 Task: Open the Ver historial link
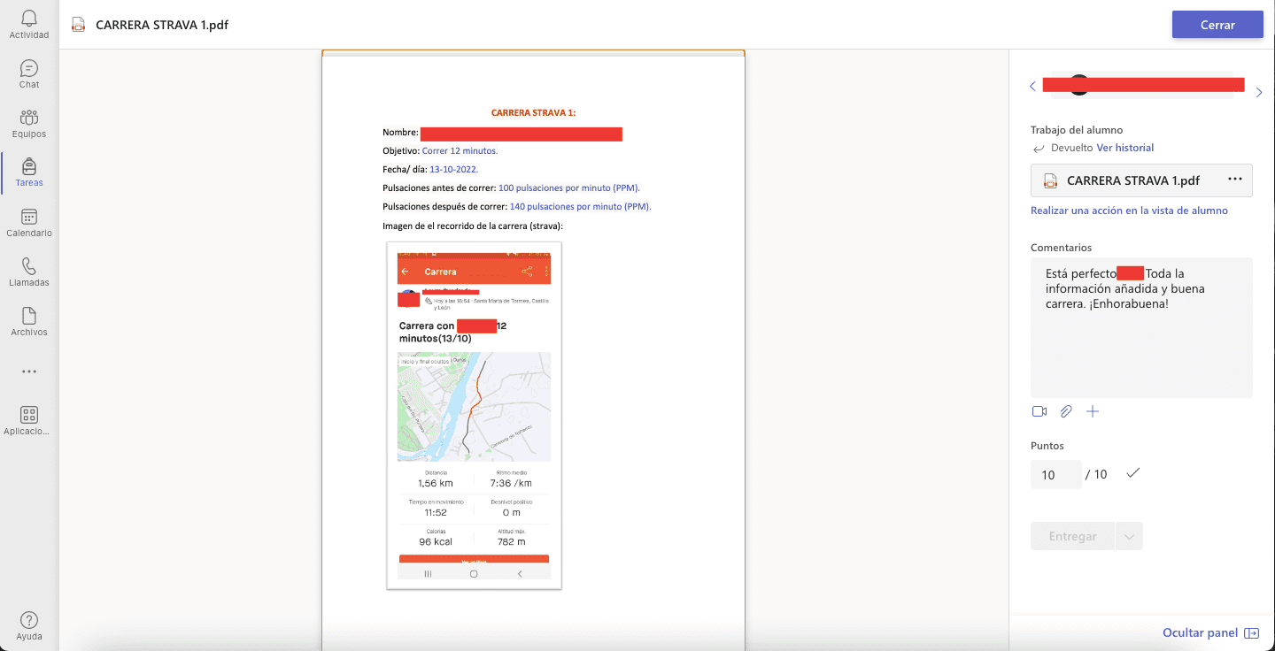coord(1124,148)
